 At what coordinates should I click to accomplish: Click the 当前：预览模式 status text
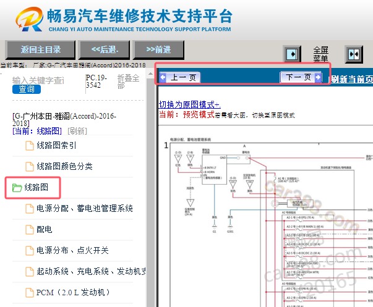(187, 115)
